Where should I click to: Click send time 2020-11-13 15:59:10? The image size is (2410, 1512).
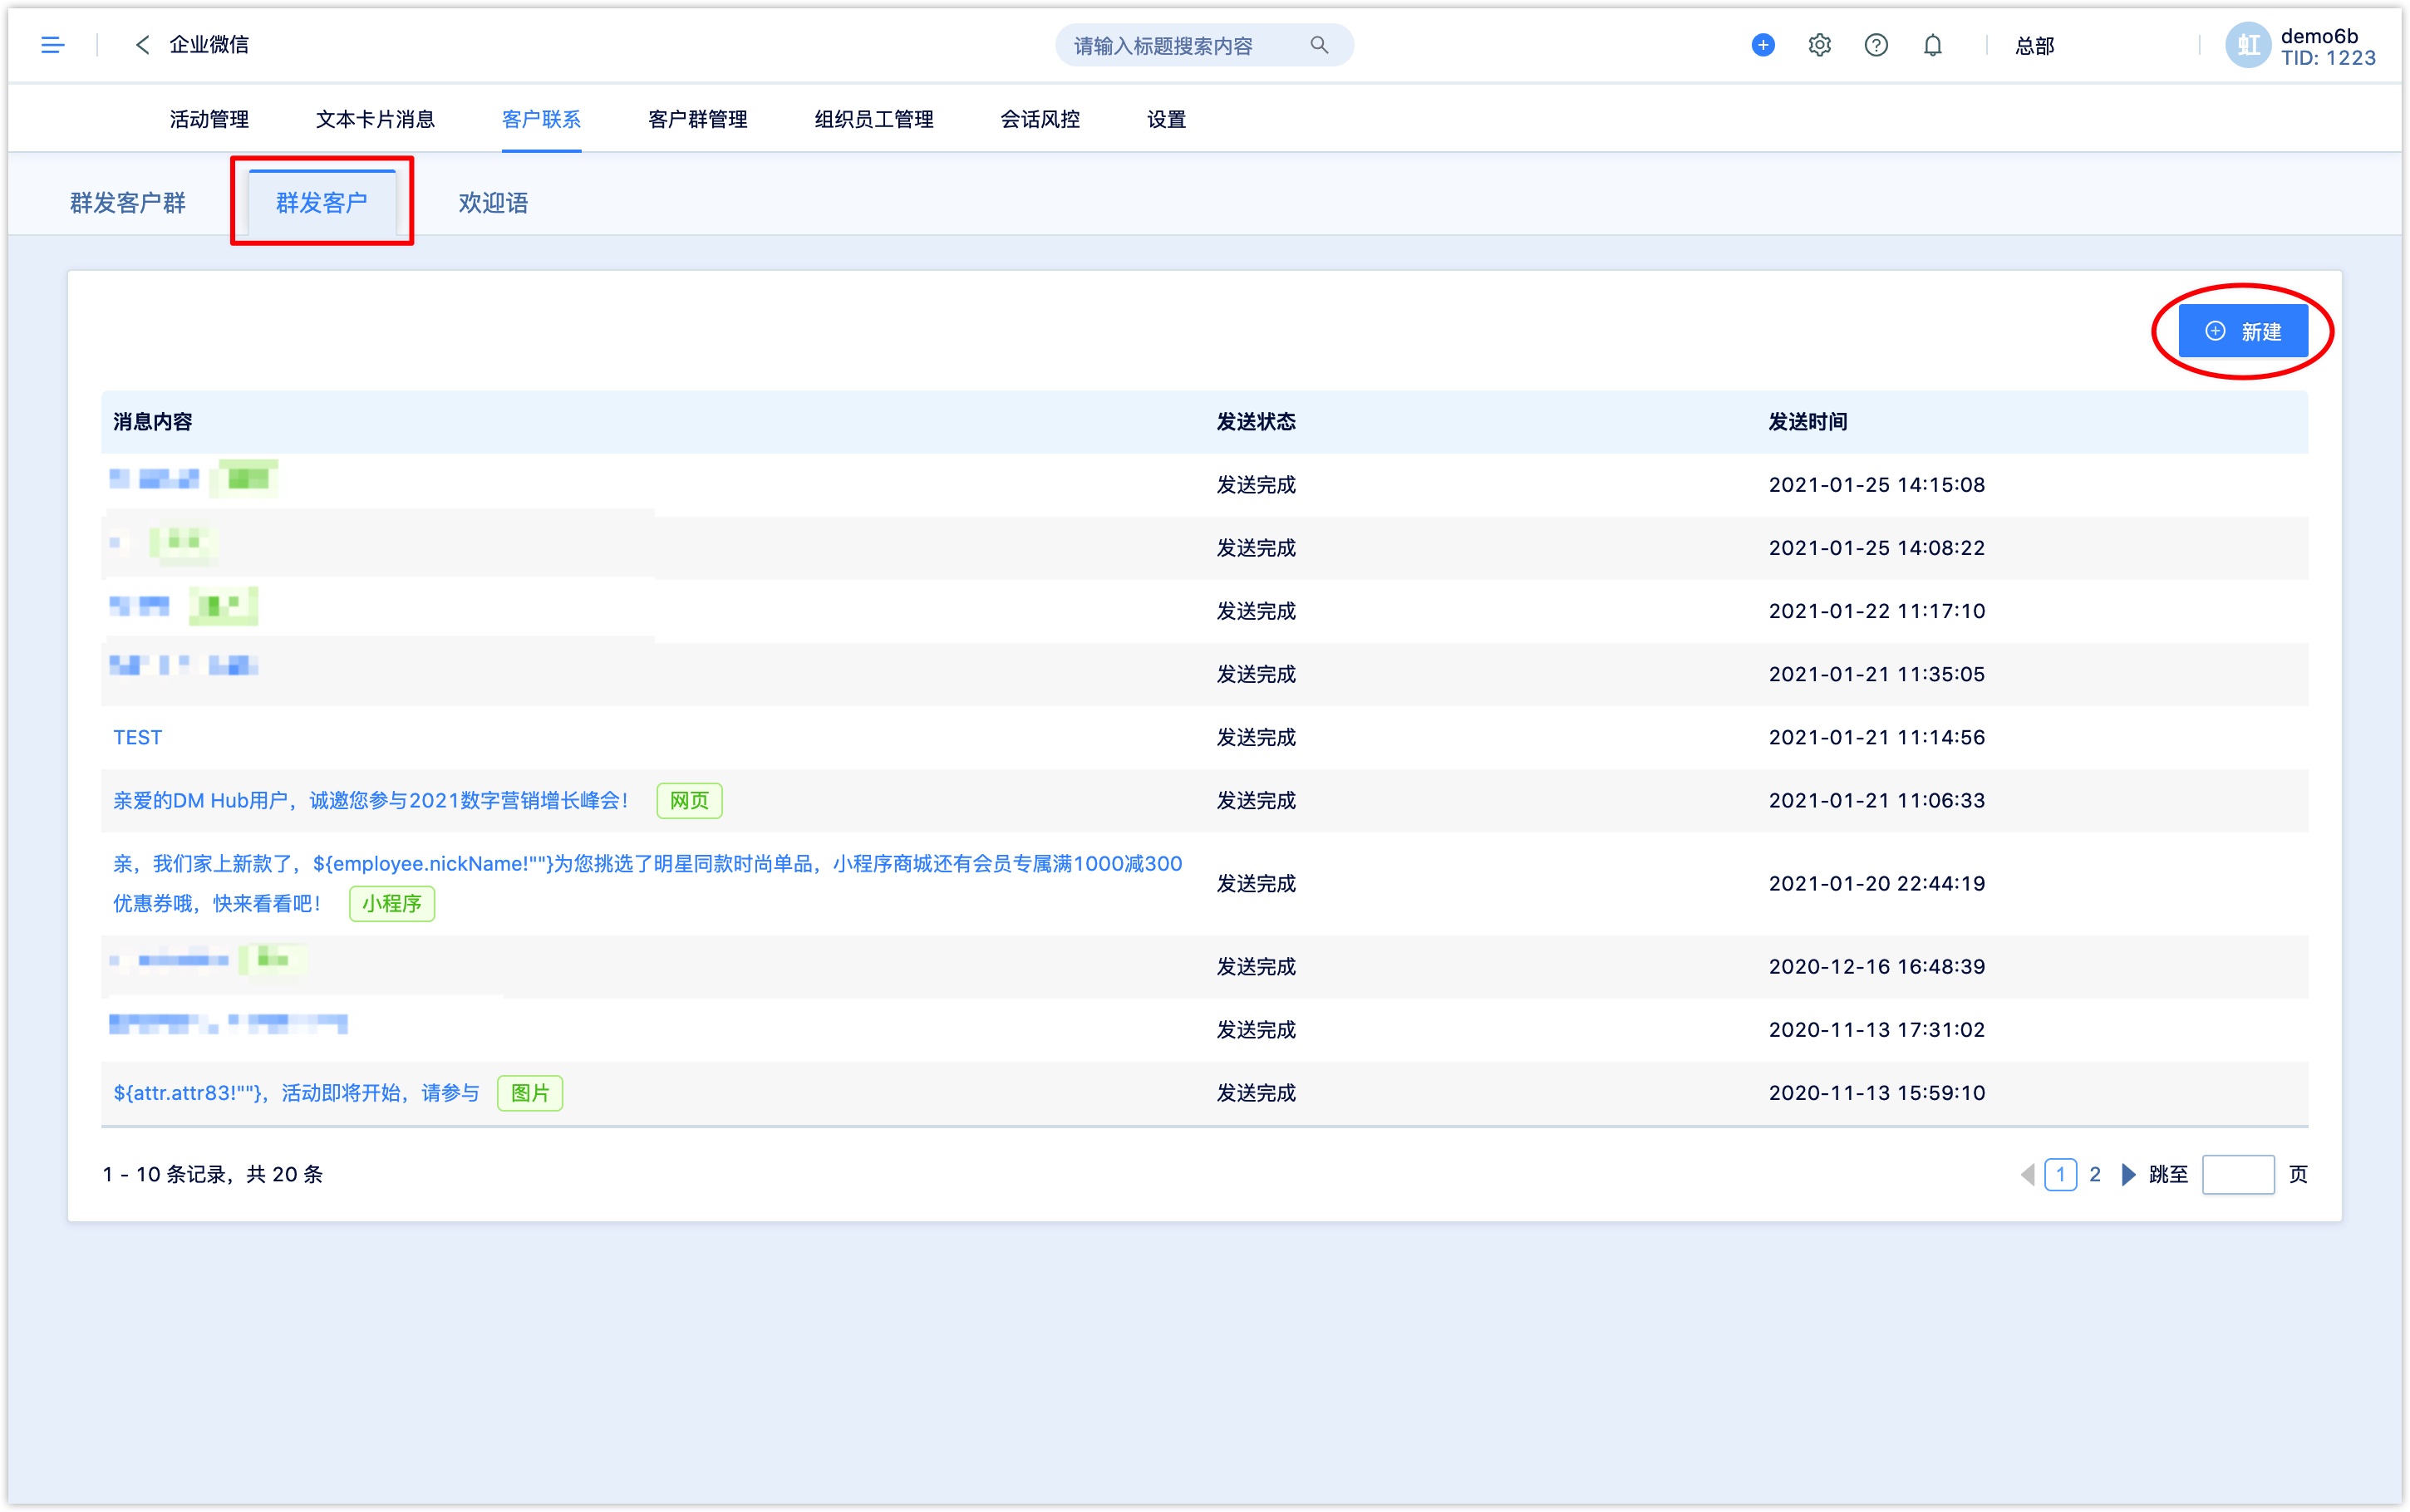(1877, 1093)
